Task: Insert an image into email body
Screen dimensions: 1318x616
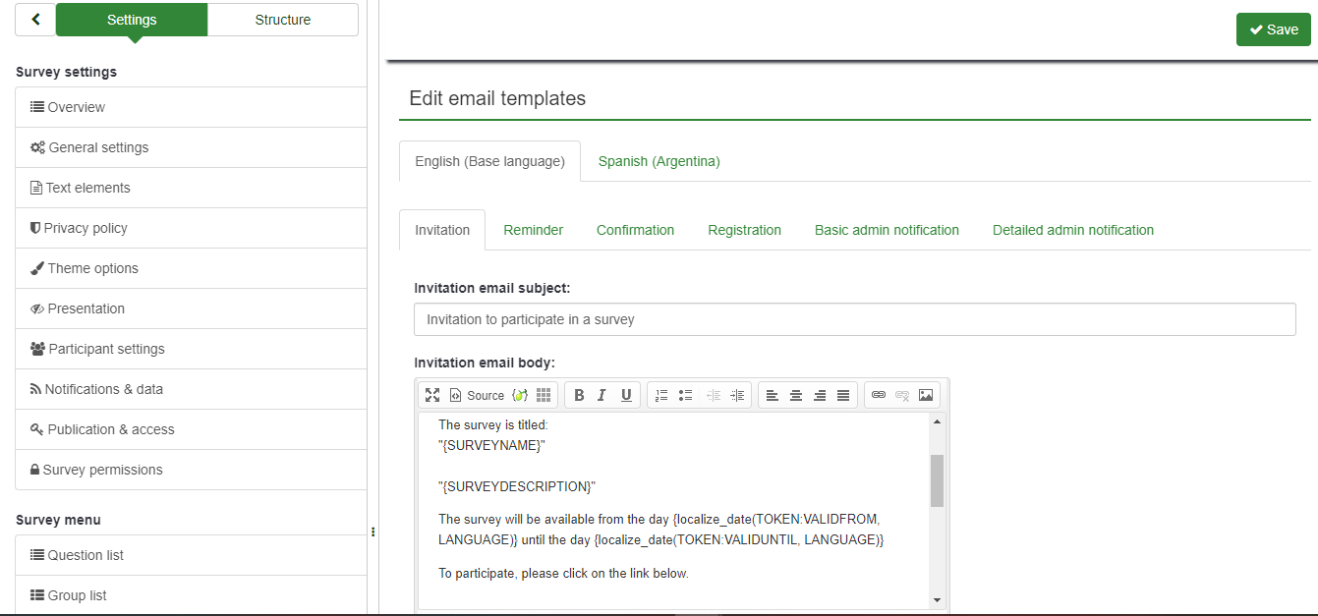Action: (926, 395)
